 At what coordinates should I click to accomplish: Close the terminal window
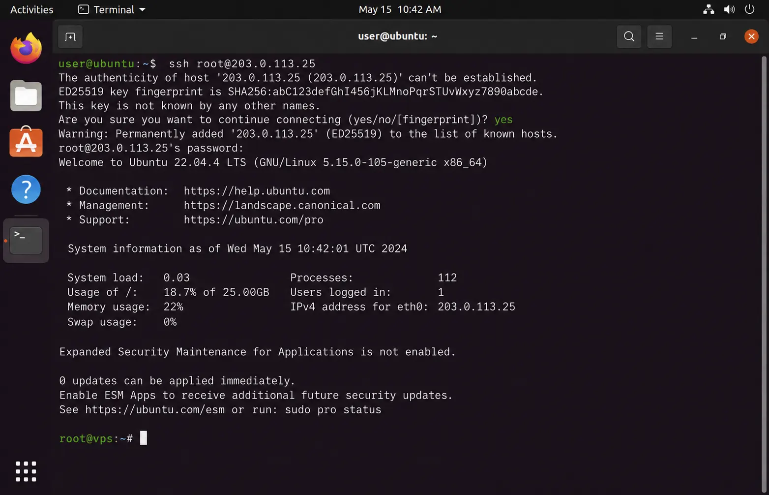point(751,36)
